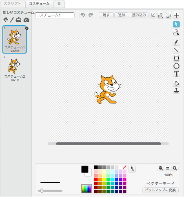Click the 追加 add button
This screenshot has width=184, height=197.
pos(122,15)
